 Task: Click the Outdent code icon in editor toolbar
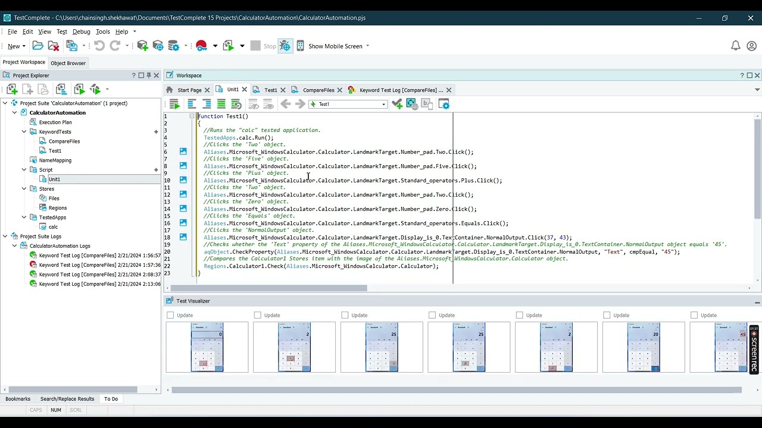point(191,104)
